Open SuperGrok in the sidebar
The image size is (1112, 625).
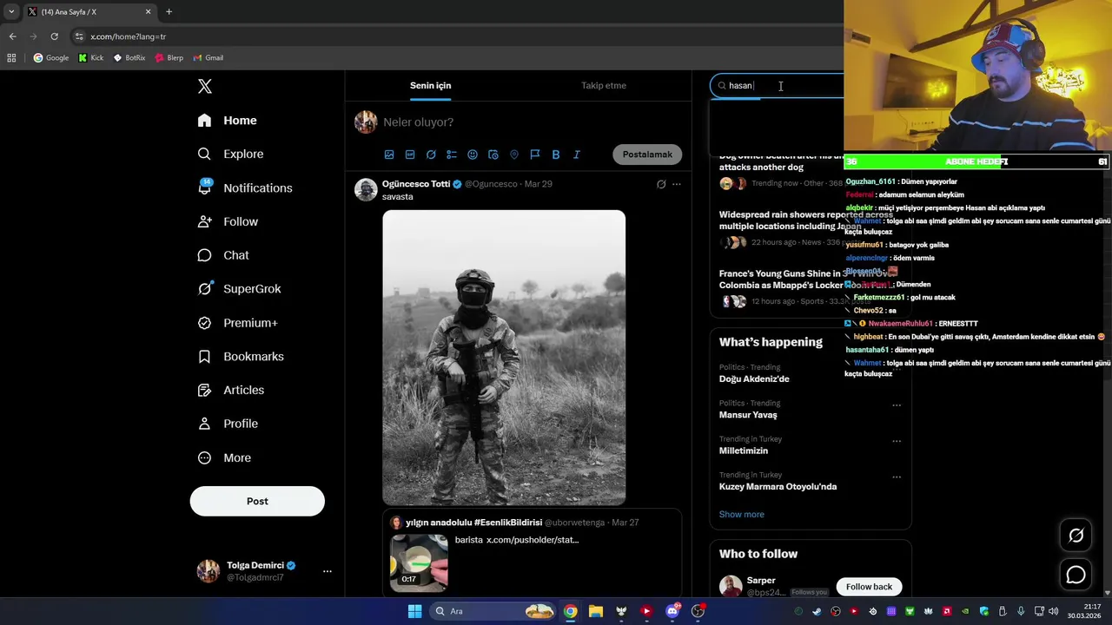click(x=241, y=288)
